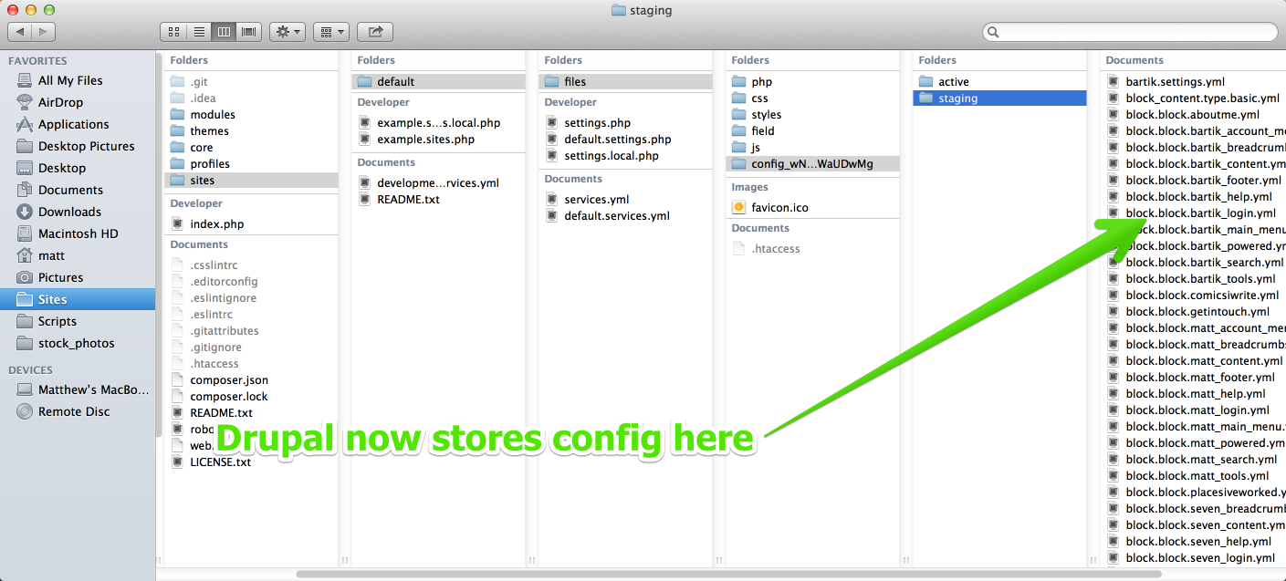This screenshot has height=581, width=1286.
Task: Select block.block.aboutme.yml file
Action: (x=1193, y=114)
